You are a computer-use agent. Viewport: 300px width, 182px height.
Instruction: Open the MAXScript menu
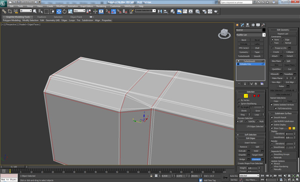(129, 6)
